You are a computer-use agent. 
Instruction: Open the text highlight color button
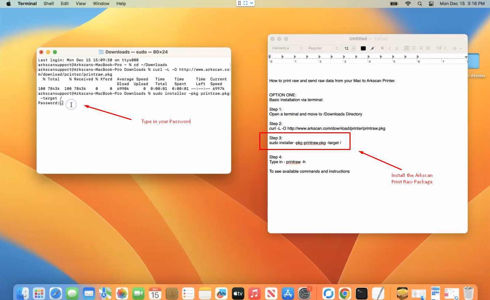[372, 48]
